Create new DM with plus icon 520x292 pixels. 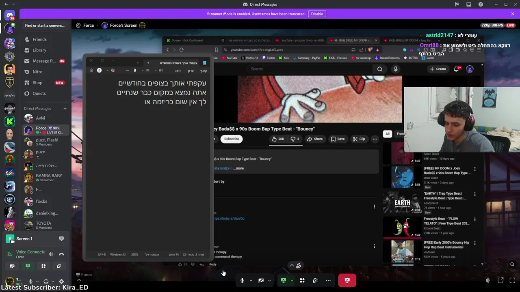65,108
